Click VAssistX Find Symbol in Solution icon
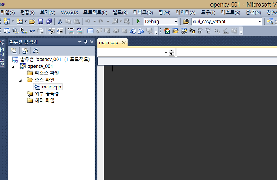277x180 pixels. (184, 31)
